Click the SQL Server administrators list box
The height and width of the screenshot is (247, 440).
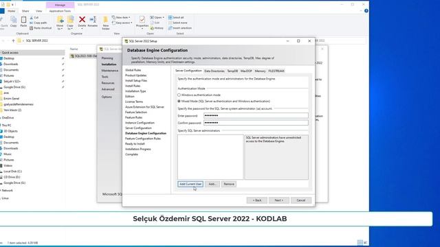210,157
